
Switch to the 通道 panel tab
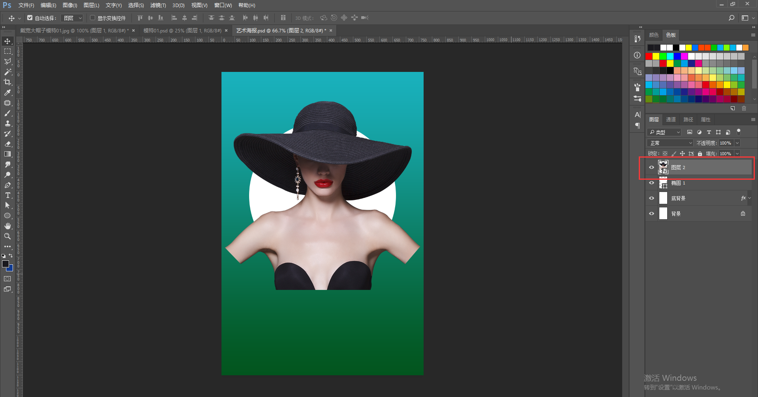pyautogui.click(x=671, y=120)
